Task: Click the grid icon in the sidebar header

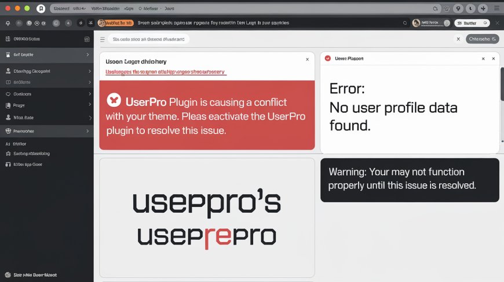Action: 8,39
